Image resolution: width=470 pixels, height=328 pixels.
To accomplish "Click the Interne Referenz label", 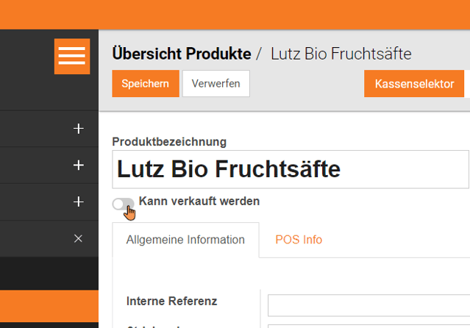I will coord(171,301).
